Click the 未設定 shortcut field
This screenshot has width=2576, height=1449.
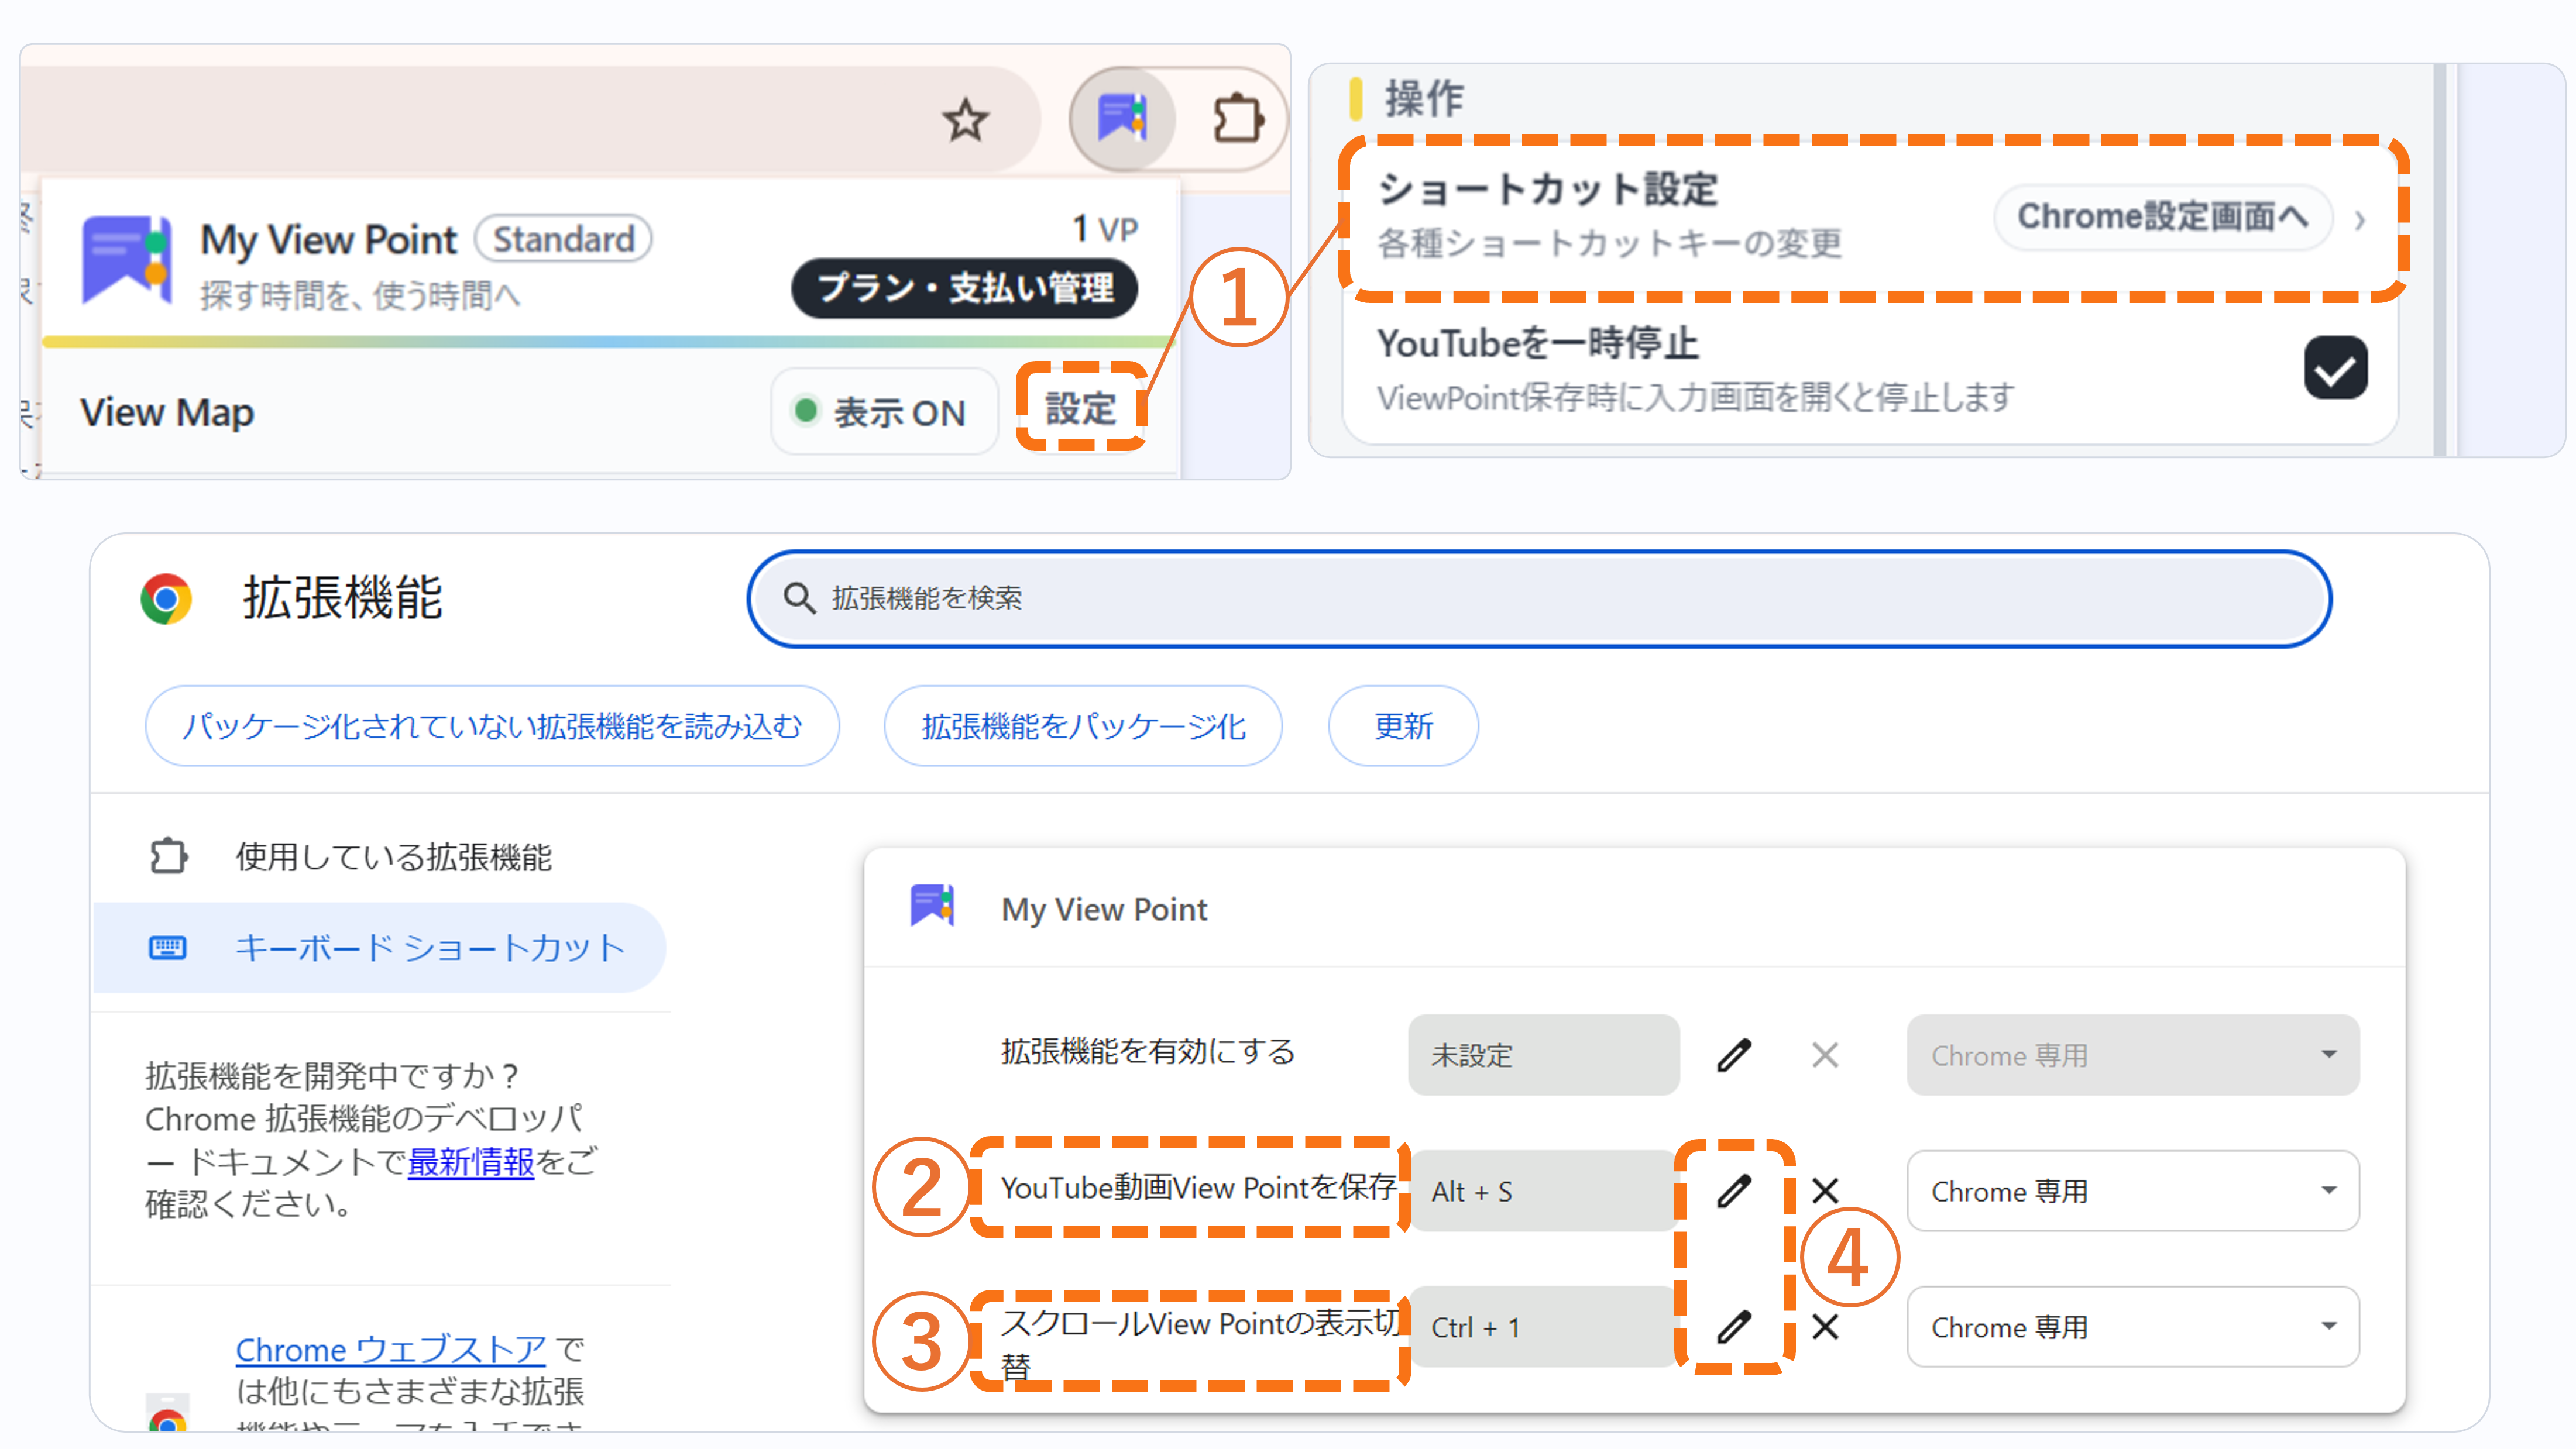[x=1544, y=1055]
